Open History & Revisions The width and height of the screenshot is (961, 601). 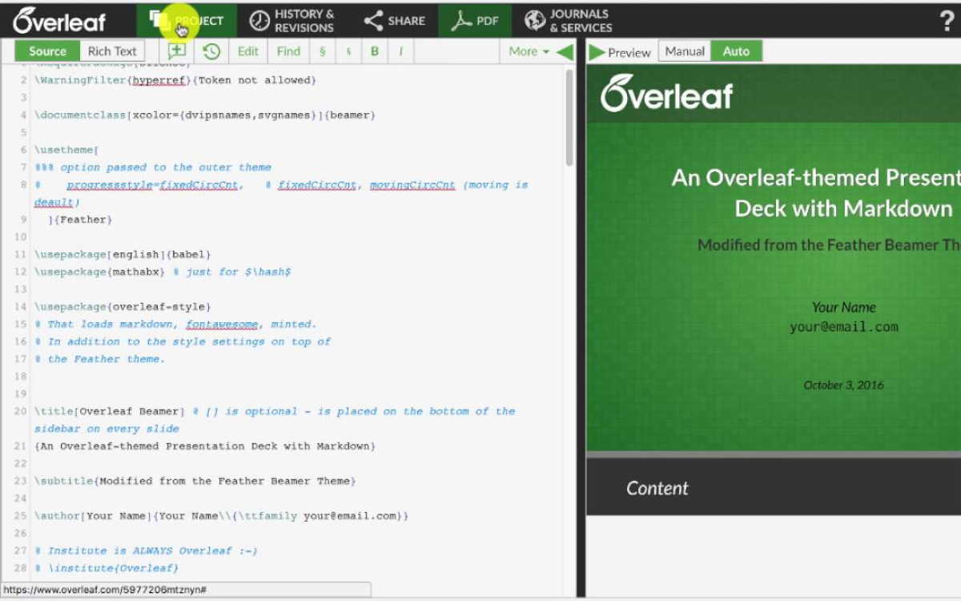(292, 21)
